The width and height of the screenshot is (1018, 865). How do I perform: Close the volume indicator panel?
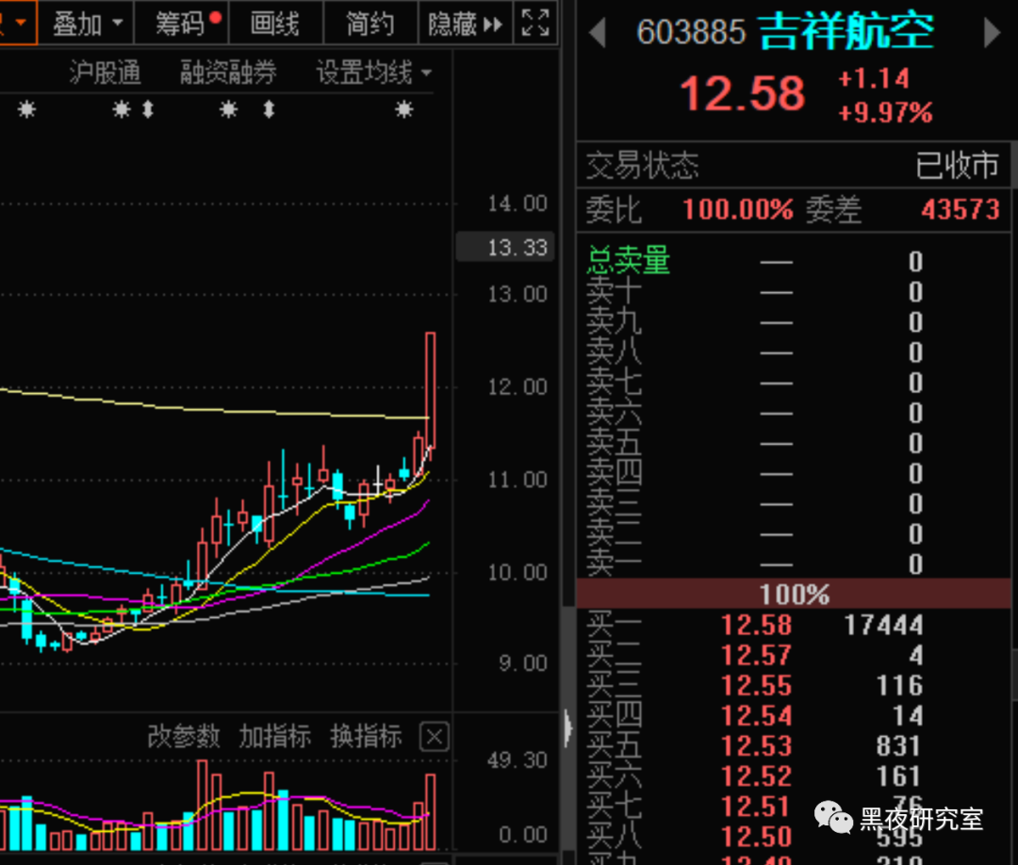coord(435,737)
